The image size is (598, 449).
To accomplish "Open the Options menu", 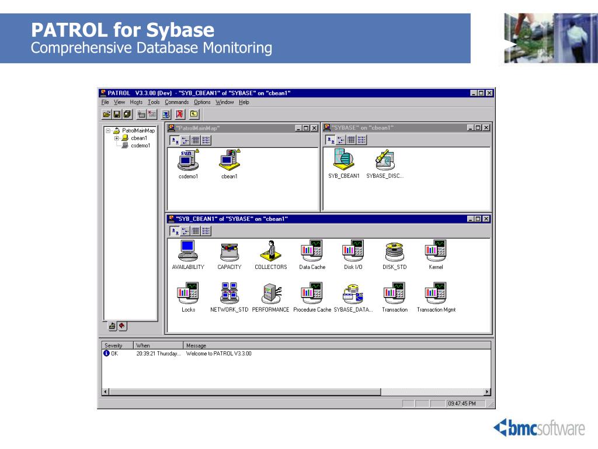I will (202, 102).
